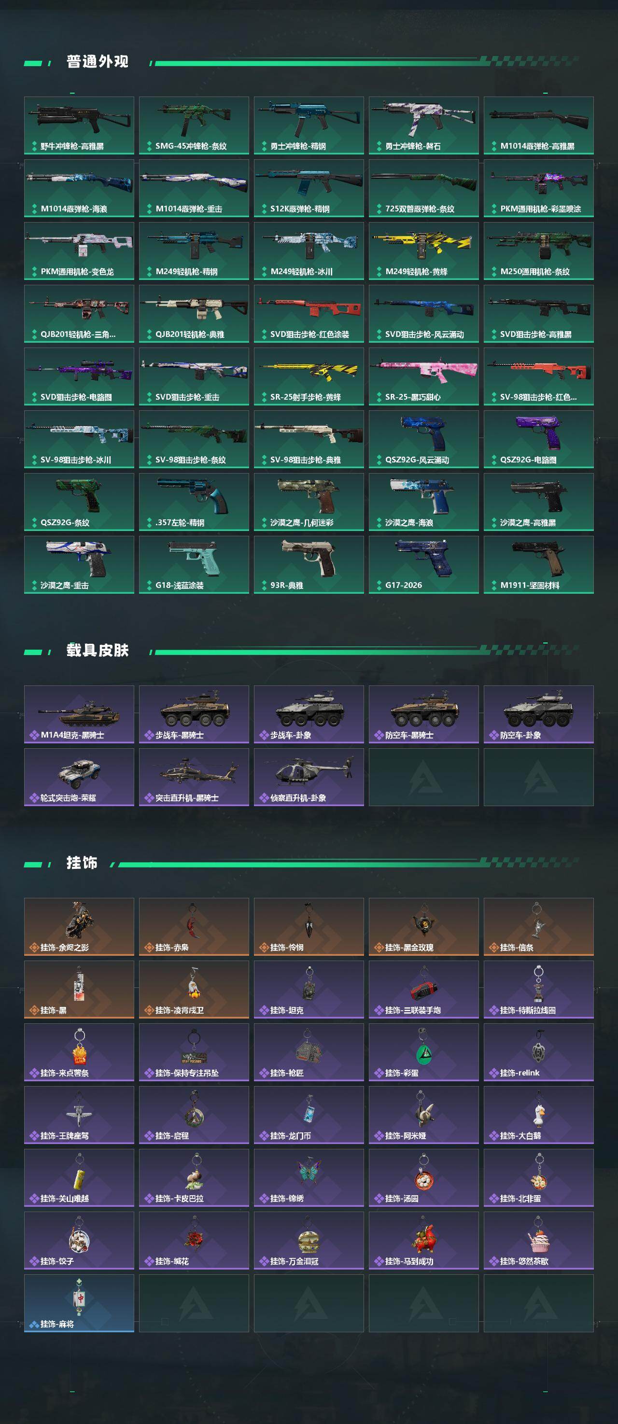Image resolution: width=618 pixels, height=1424 pixels.
Task: Click the SVD狙击步枪-电路图 skin
Action: pos(79,377)
